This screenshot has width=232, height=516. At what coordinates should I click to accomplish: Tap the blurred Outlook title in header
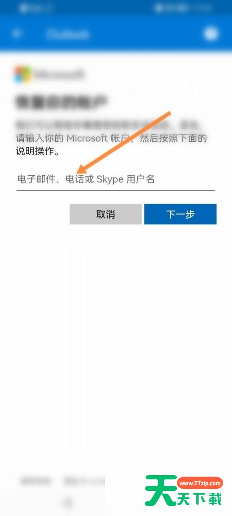point(67,34)
